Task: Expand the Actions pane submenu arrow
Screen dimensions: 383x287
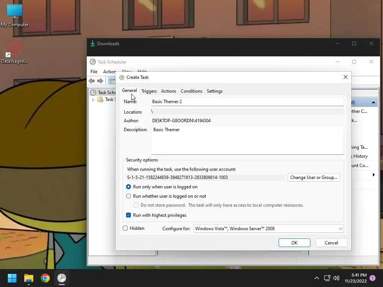Action: tap(374, 175)
